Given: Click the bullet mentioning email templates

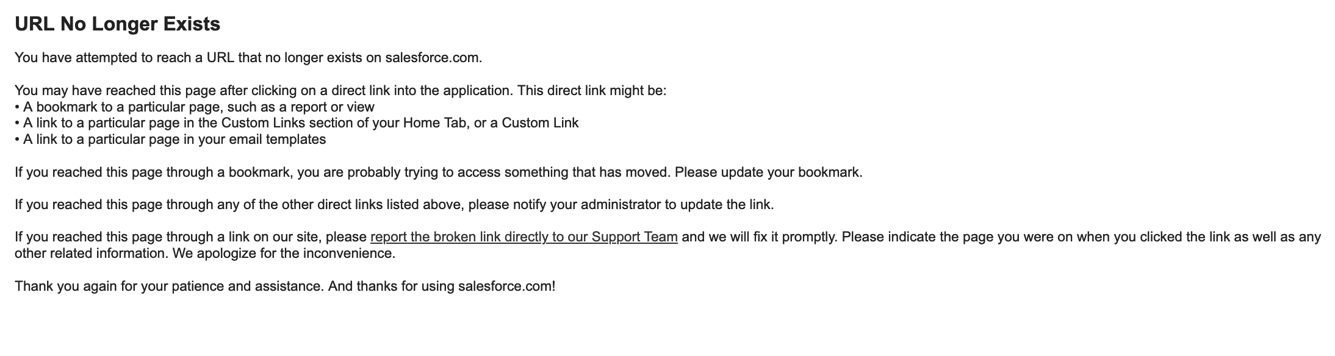Looking at the screenshot, I should coord(174,140).
